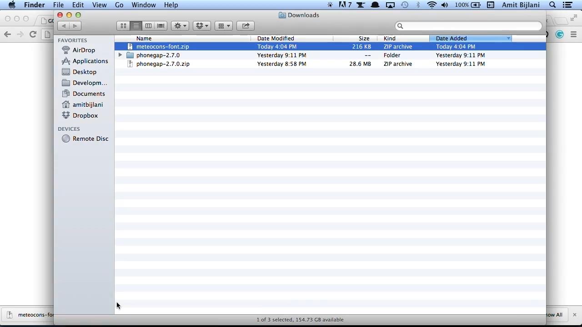Go back with the Finder back arrow
Screen dimensions: 582x327
[x=64, y=26]
